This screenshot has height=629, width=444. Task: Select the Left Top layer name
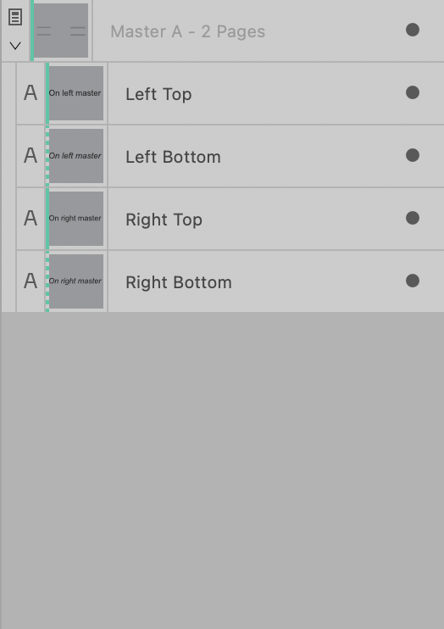click(158, 94)
